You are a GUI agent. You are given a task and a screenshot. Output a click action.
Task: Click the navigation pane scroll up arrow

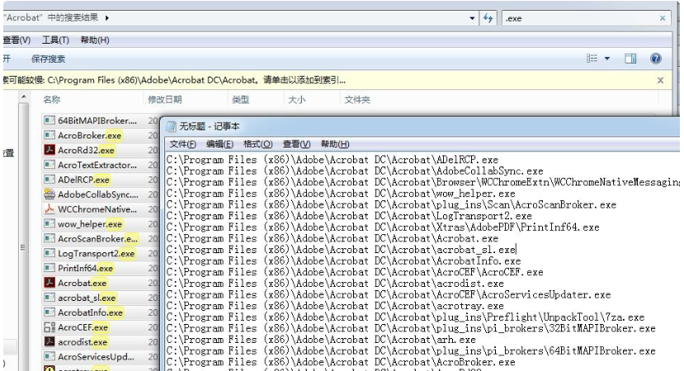point(24,96)
